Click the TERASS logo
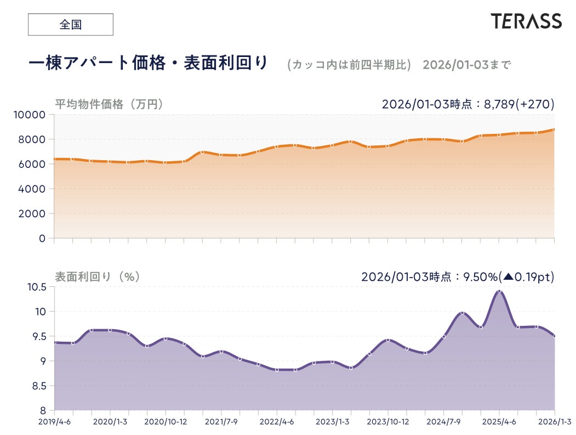 point(526,21)
